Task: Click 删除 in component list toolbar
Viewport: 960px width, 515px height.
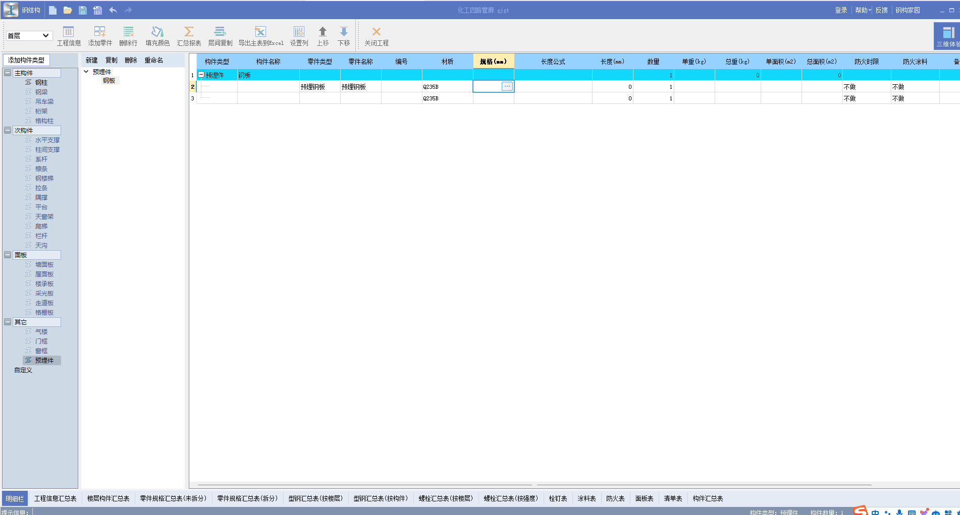Action: [x=131, y=60]
